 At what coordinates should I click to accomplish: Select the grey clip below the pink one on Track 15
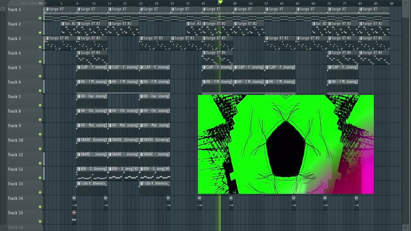[x=74, y=220]
